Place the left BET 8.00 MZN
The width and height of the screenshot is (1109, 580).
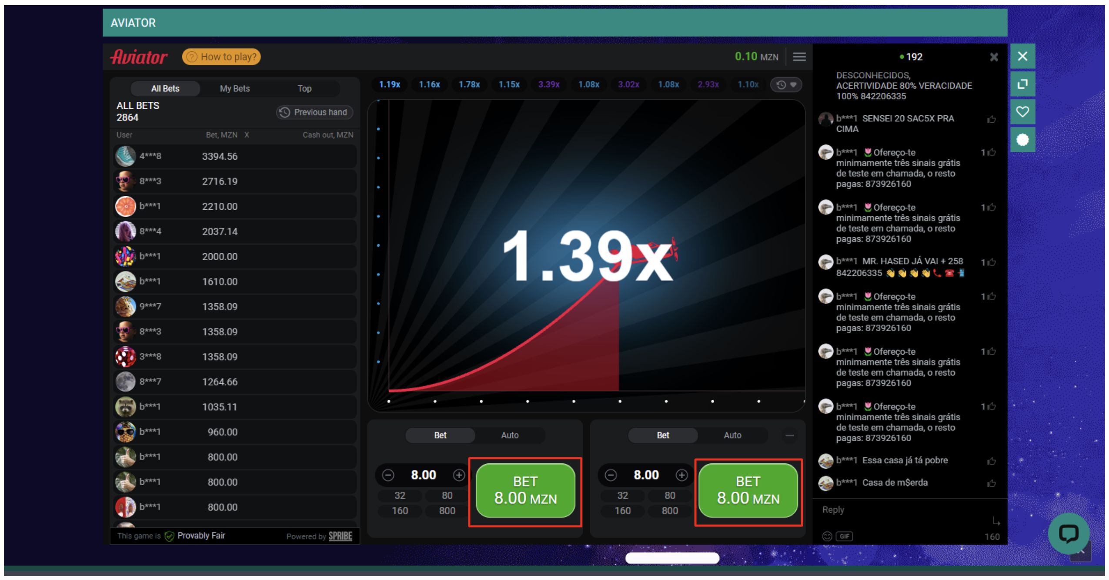(525, 490)
